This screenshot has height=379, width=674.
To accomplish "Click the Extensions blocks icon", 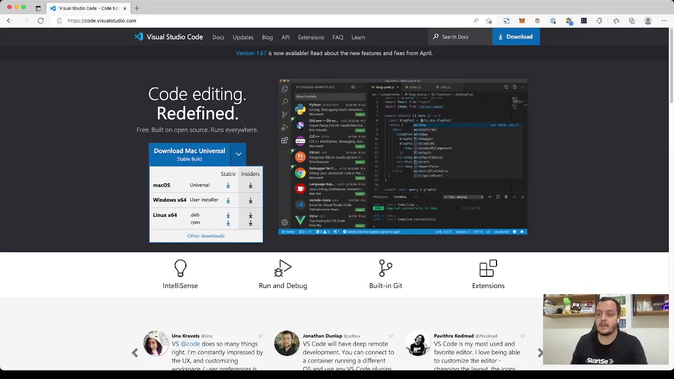I will click(x=488, y=268).
